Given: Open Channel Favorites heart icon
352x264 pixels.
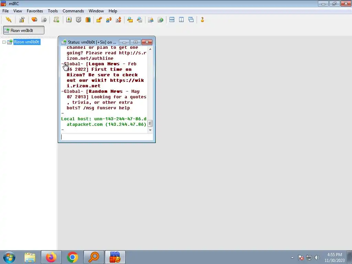Looking at the screenshot, I should (34, 20).
